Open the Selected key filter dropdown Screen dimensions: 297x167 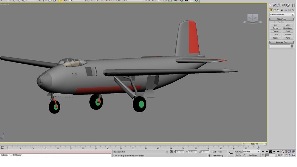coord(251,152)
